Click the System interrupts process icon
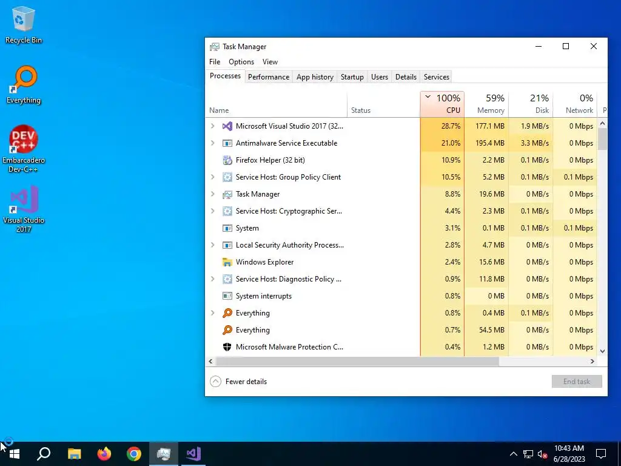The image size is (621, 466). (x=227, y=296)
